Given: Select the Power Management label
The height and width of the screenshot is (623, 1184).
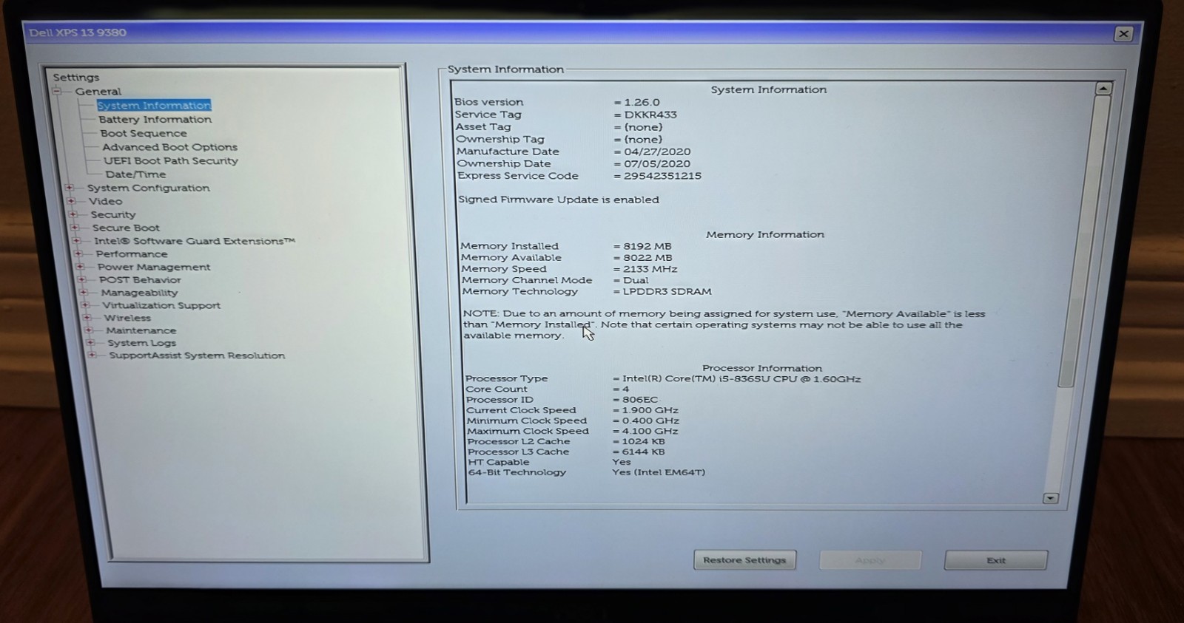Looking at the screenshot, I should (x=154, y=267).
